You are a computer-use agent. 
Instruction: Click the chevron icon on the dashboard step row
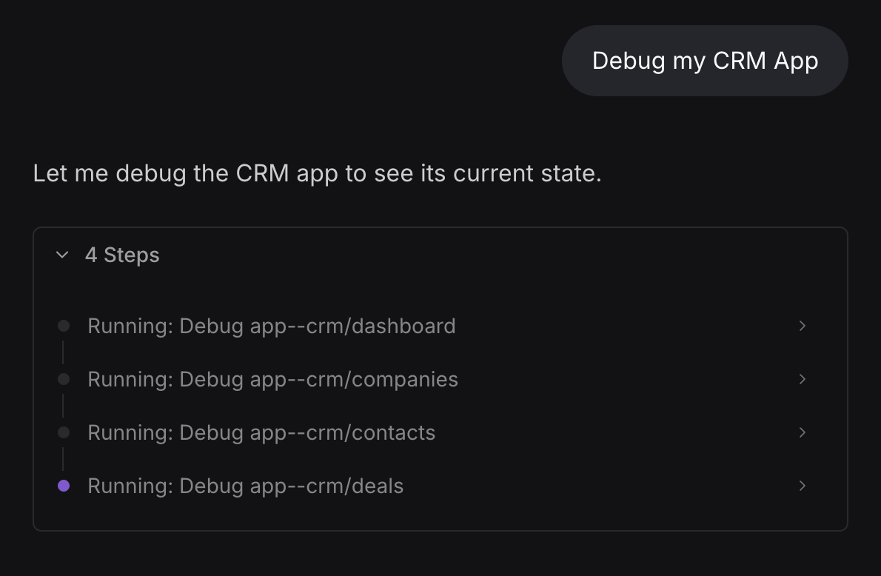[803, 326]
